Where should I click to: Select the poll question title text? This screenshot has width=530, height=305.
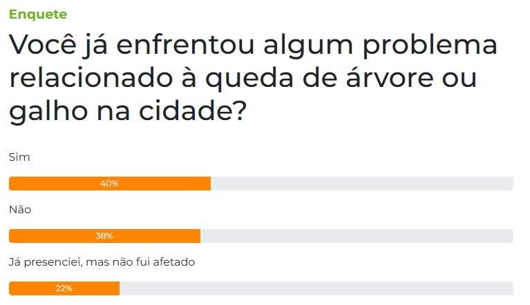click(253, 78)
